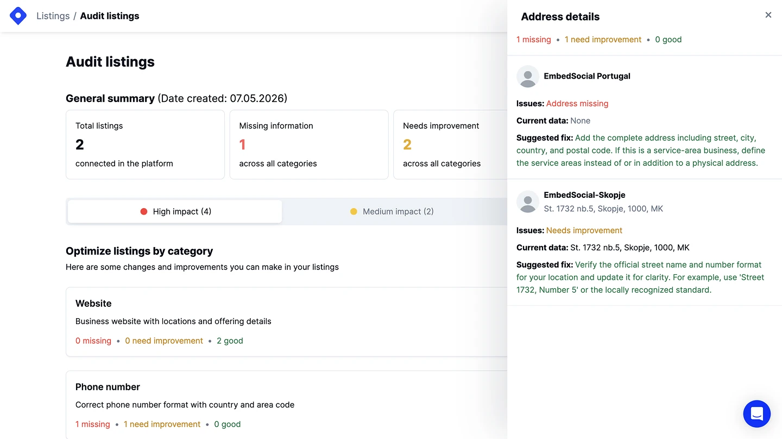Click the Needs improvement summary card

coord(451,145)
